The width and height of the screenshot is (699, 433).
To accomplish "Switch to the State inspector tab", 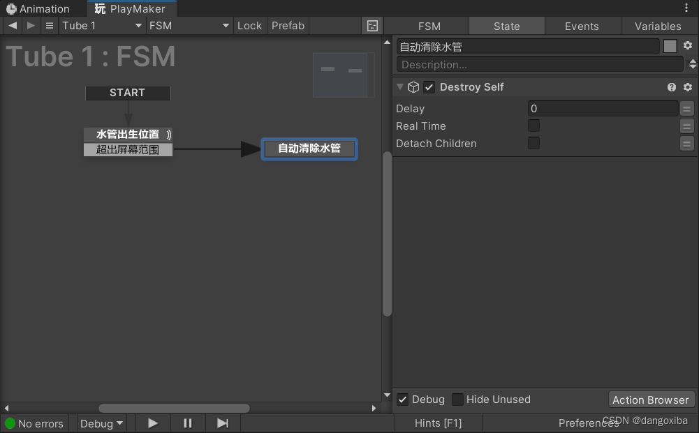I will [506, 26].
